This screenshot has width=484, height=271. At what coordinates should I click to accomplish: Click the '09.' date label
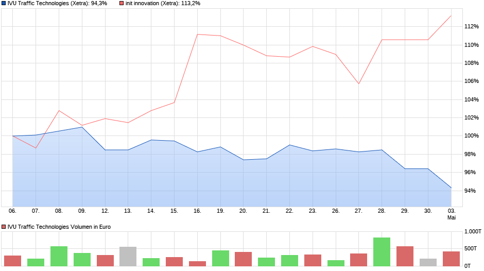point(82,211)
